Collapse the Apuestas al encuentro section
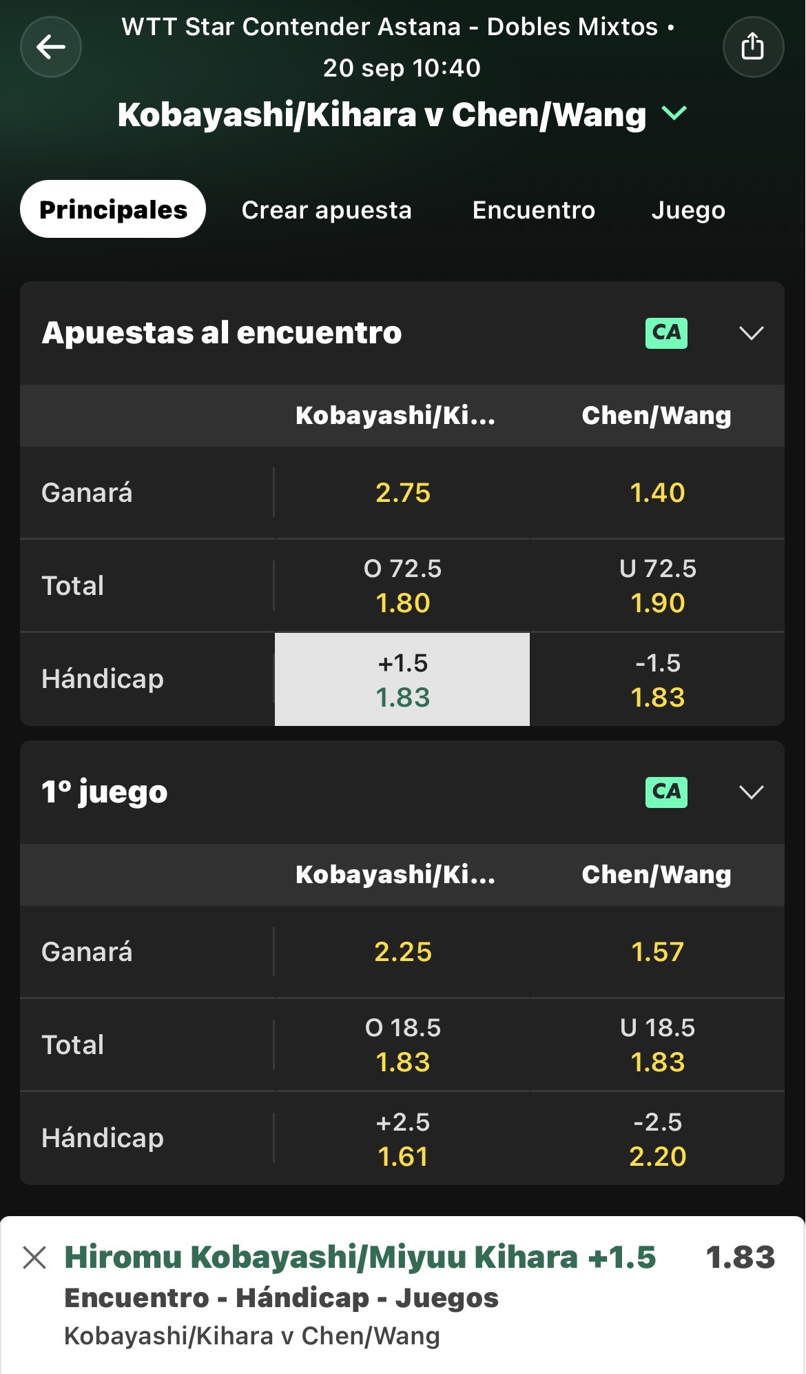This screenshot has height=1374, width=806. pyautogui.click(x=751, y=333)
